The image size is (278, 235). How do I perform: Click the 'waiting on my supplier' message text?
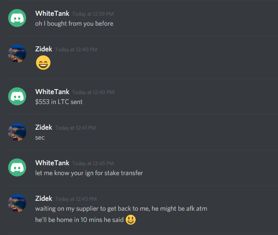(121, 208)
